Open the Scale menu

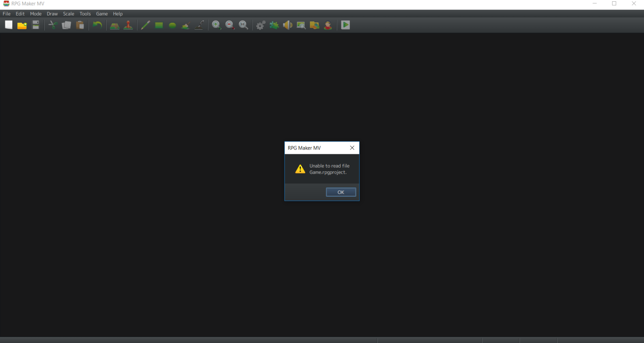[69, 14]
